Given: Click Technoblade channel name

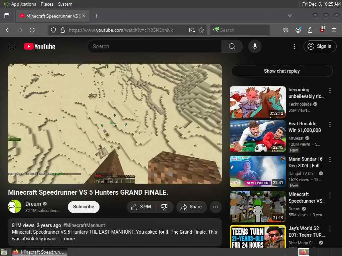Looking at the screenshot, I should point(300,104).
